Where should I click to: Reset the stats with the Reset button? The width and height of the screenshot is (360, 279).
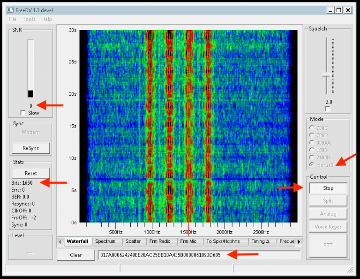(x=30, y=173)
